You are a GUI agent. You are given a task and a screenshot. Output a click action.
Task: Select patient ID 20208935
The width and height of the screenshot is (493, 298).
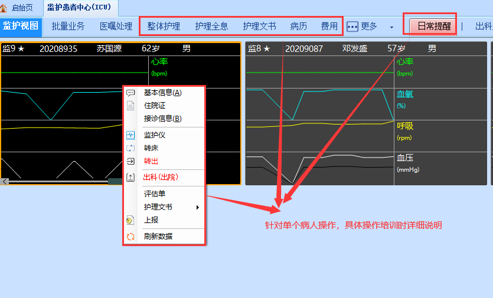tap(58, 49)
